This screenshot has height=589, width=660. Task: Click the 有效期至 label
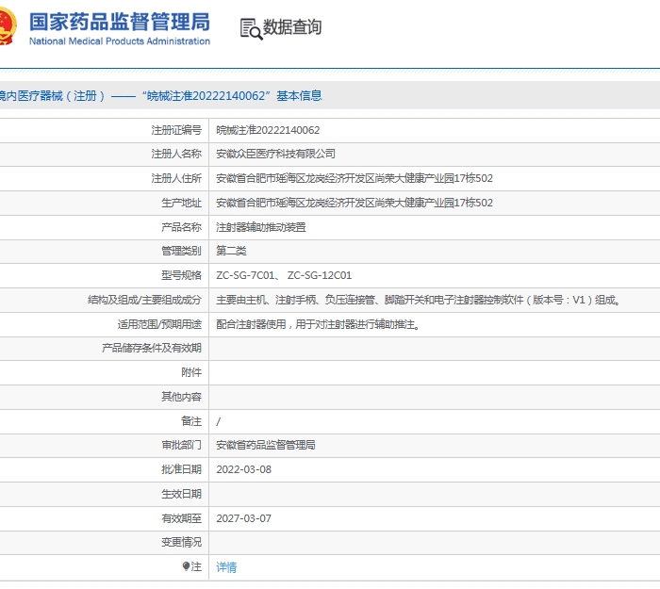pyautogui.click(x=181, y=518)
